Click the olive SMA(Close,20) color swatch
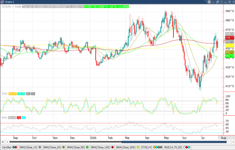Viewport: 235px width, 150px height. point(63,147)
